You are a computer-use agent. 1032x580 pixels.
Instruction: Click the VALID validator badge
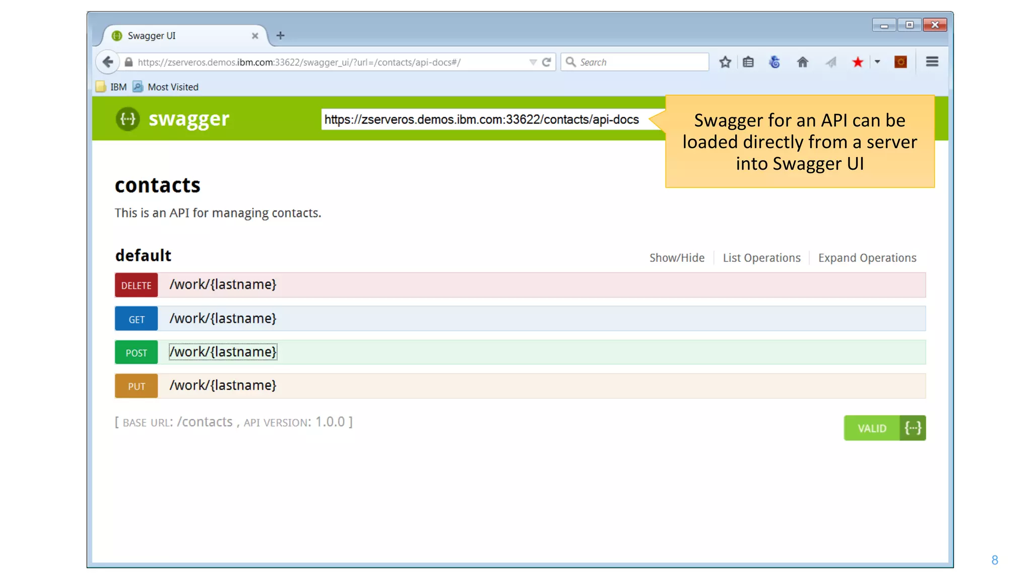885,428
